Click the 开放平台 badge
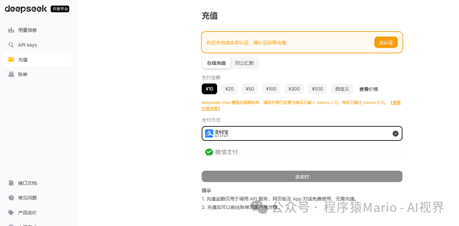The image size is (459, 226). [60, 9]
